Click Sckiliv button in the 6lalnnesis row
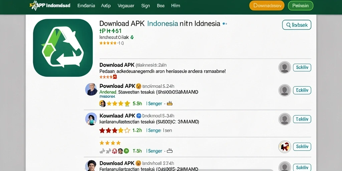Viewport: 342px width, 171px height. tap(302, 67)
